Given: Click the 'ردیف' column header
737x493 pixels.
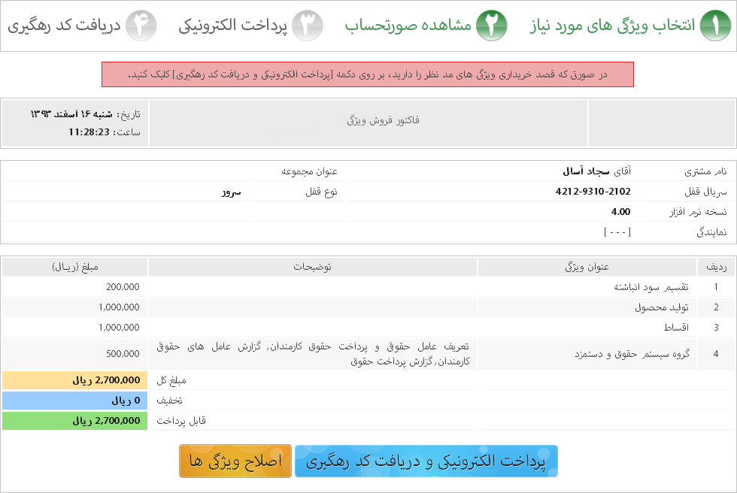Looking at the screenshot, I should click(x=716, y=267).
